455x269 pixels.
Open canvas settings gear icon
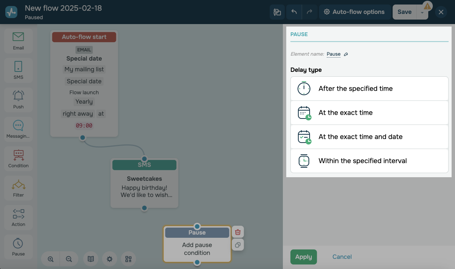(x=110, y=259)
